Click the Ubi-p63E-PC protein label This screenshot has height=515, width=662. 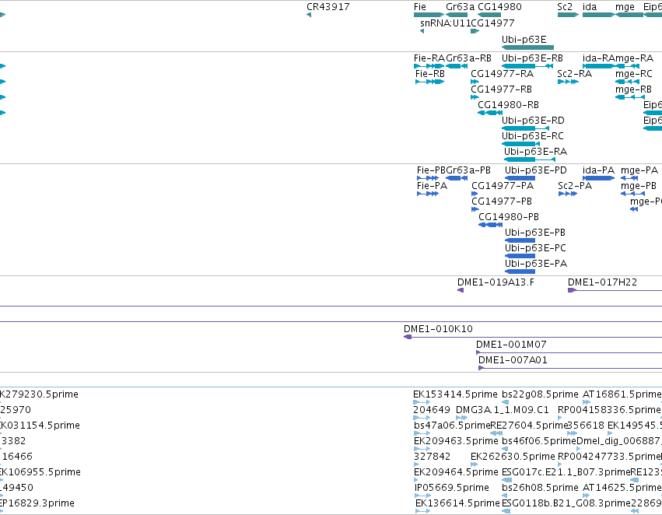pyautogui.click(x=535, y=248)
